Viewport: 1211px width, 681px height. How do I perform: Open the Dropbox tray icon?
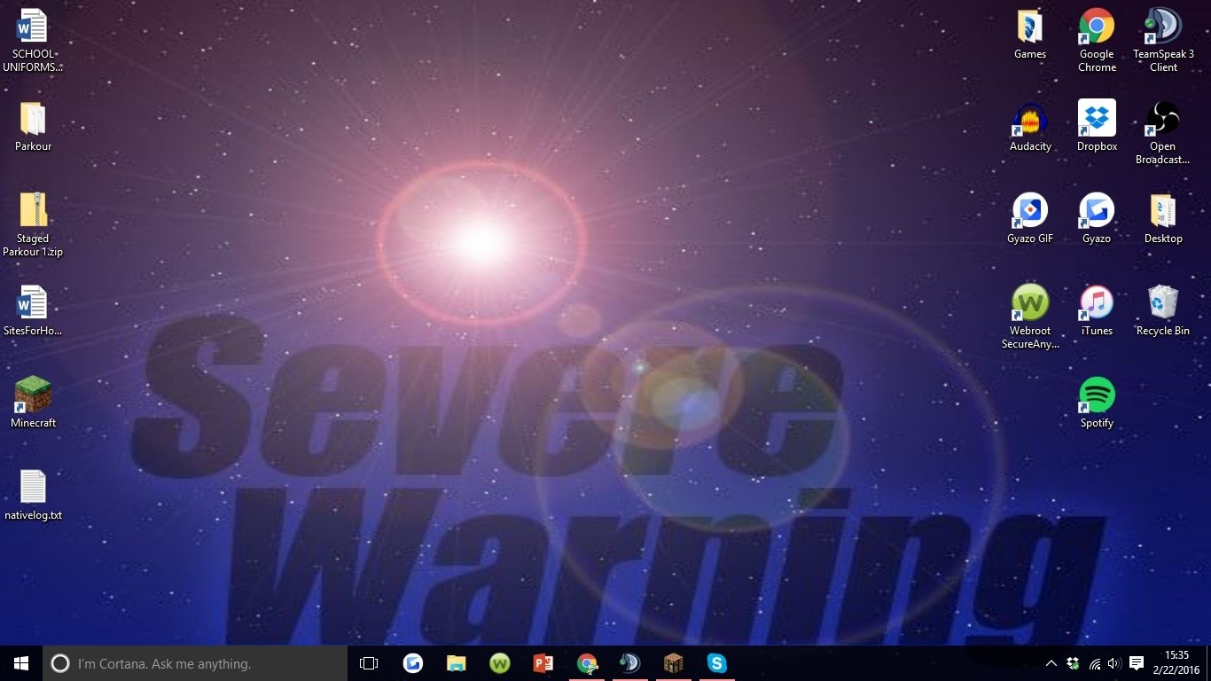pyautogui.click(x=1073, y=663)
